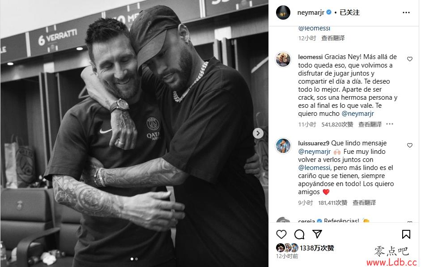Open more options on leomessi's comment
421x267 pixels.
390,124
